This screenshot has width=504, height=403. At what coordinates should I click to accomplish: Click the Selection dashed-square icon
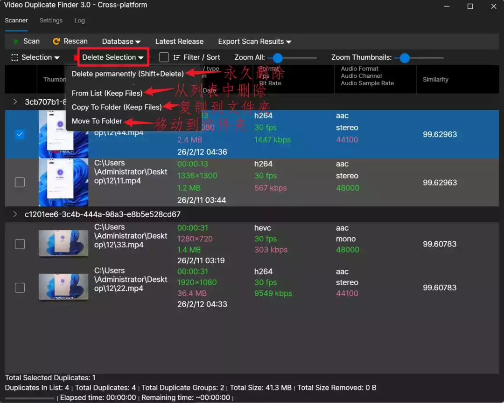(15, 57)
